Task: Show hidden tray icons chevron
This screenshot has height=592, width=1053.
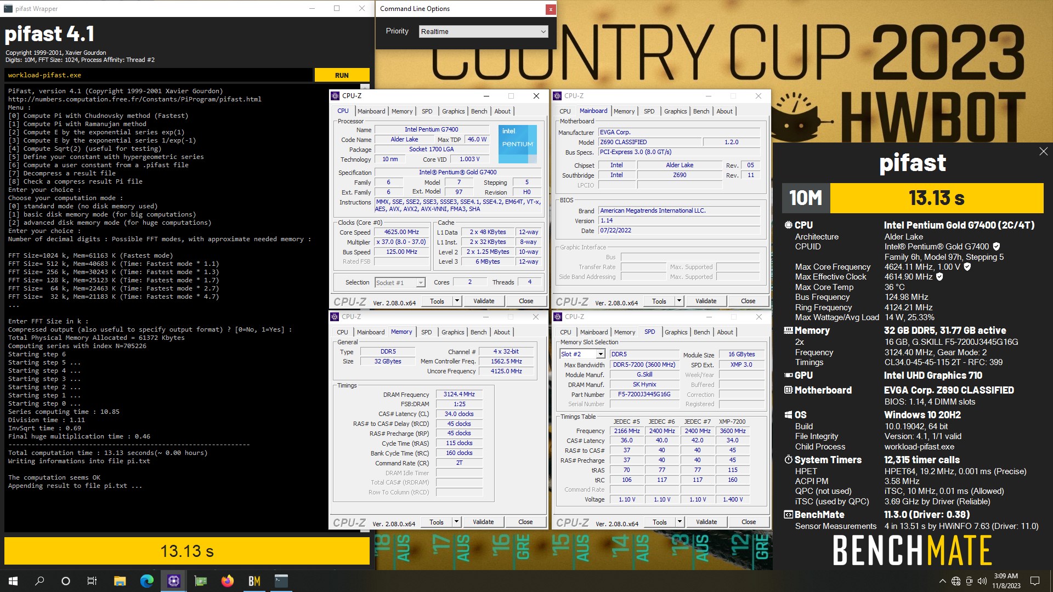Action: pos(942,581)
